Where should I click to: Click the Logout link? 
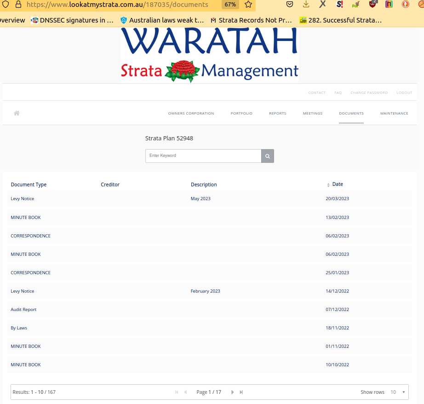[x=404, y=93]
